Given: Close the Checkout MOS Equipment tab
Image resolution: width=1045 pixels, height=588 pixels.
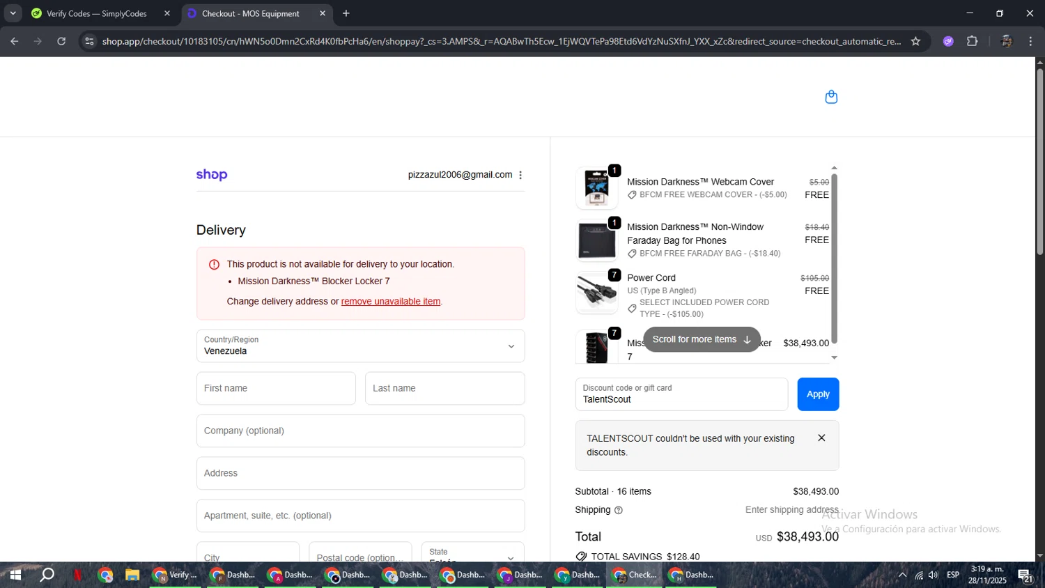Looking at the screenshot, I should 323,13.
